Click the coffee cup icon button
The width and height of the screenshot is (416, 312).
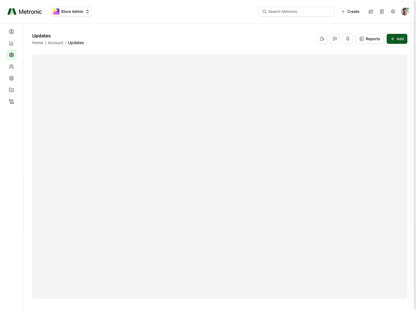pos(322,39)
